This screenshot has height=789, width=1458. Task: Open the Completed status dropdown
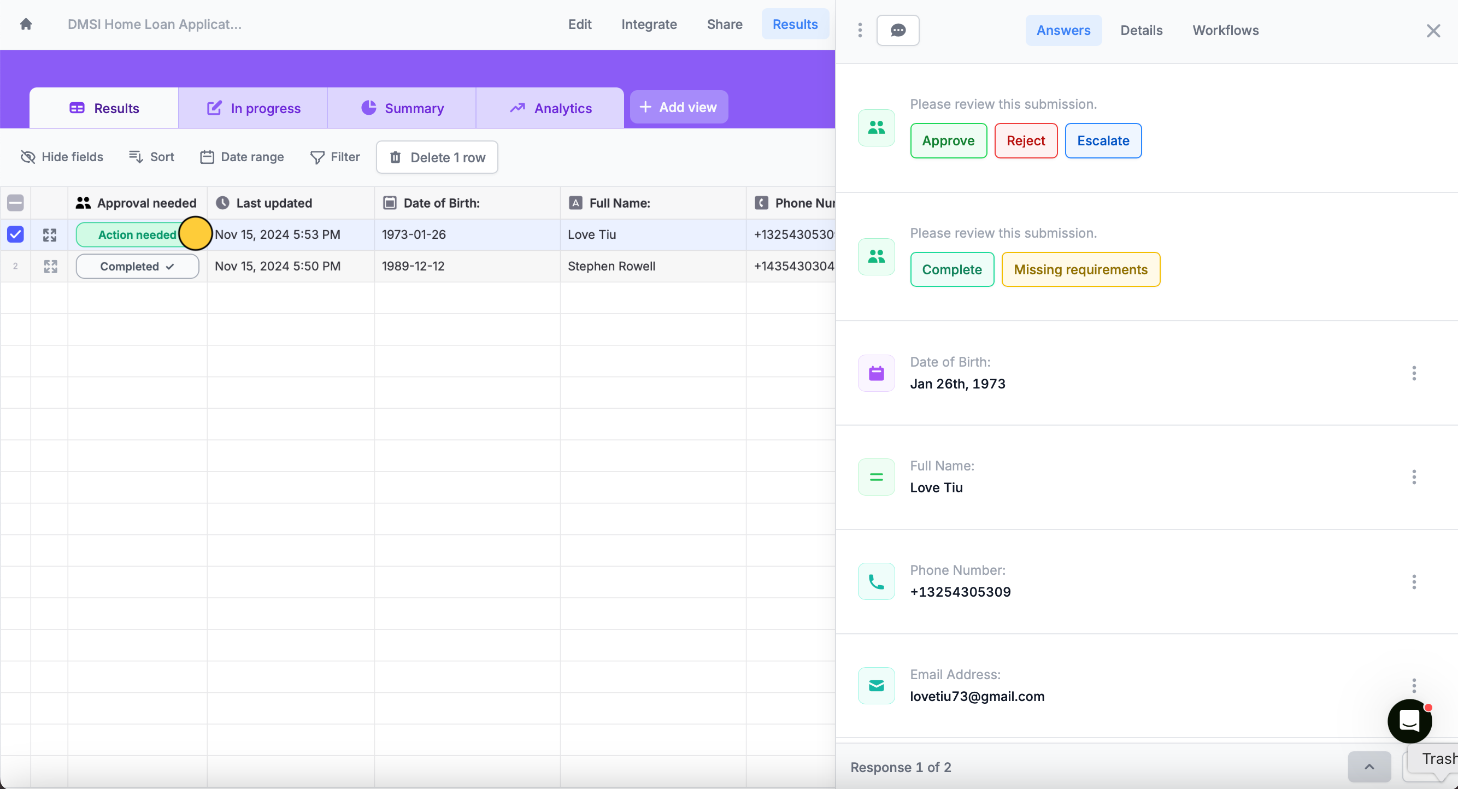pos(138,267)
